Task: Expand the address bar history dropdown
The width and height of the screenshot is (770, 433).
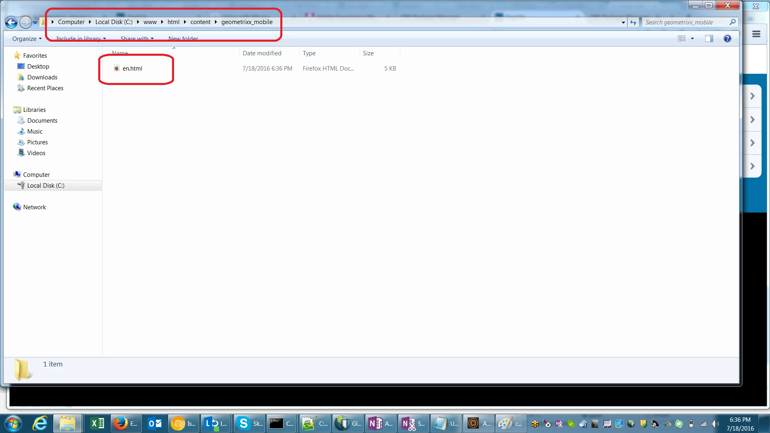Action: tap(623, 22)
